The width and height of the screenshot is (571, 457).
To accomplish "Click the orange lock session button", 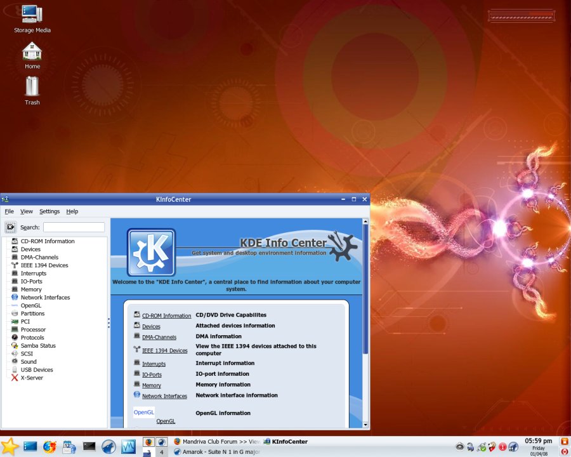I will pos(565,441).
